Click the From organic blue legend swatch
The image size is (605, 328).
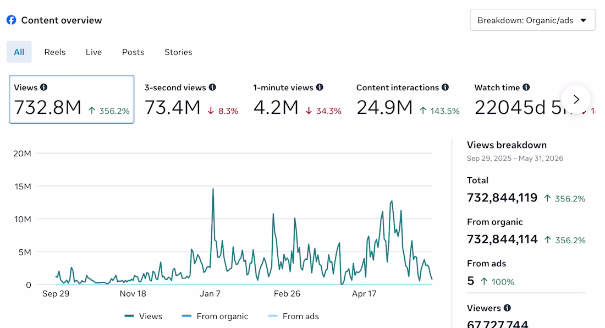[x=187, y=316]
